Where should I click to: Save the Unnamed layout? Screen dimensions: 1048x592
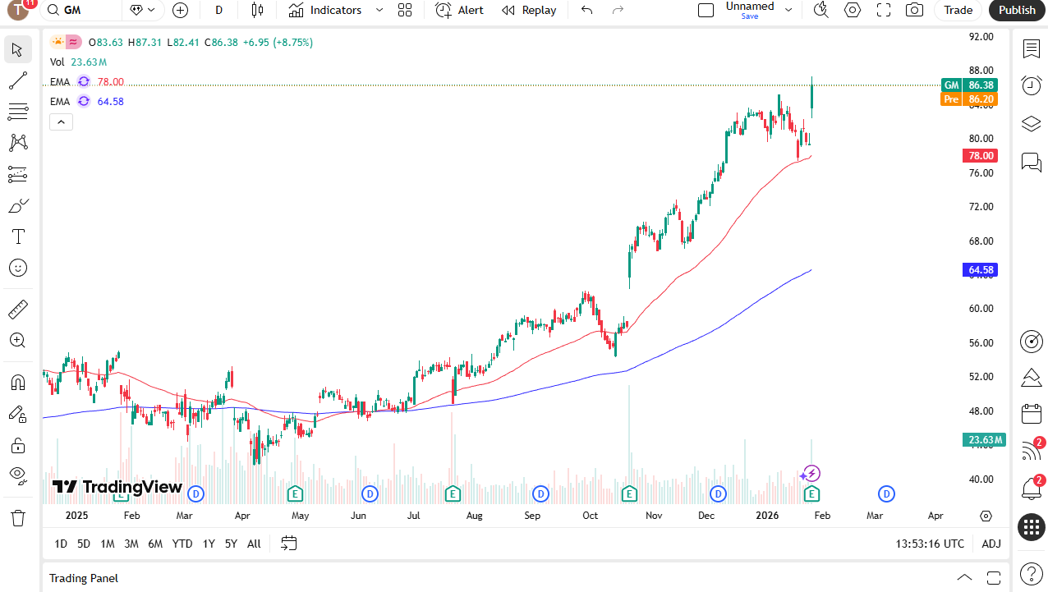pos(750,16)
